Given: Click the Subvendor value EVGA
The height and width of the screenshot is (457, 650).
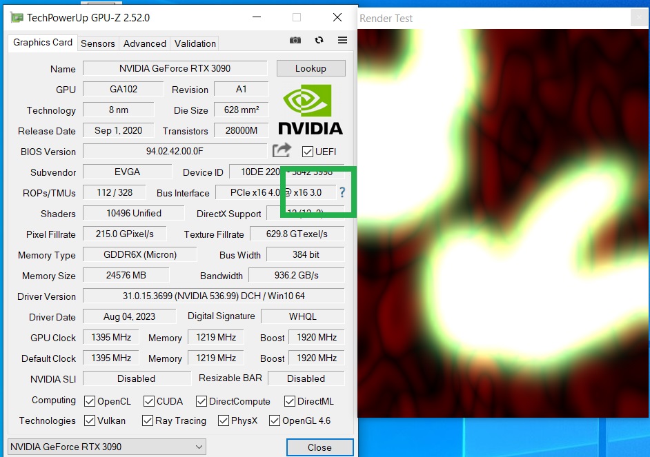Looking at the screenshot, I should tap(127, 172).
